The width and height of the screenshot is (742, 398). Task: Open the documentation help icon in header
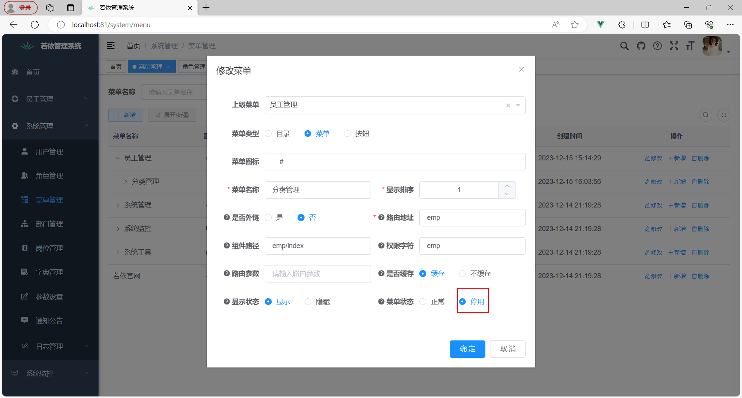[x=657, y=46]
